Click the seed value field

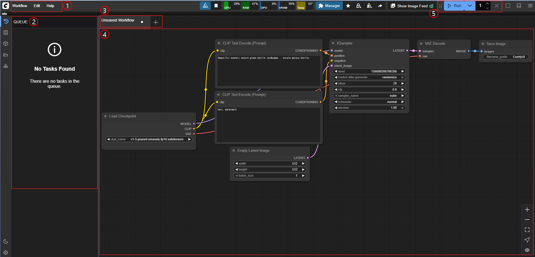[x=369, y=71]
